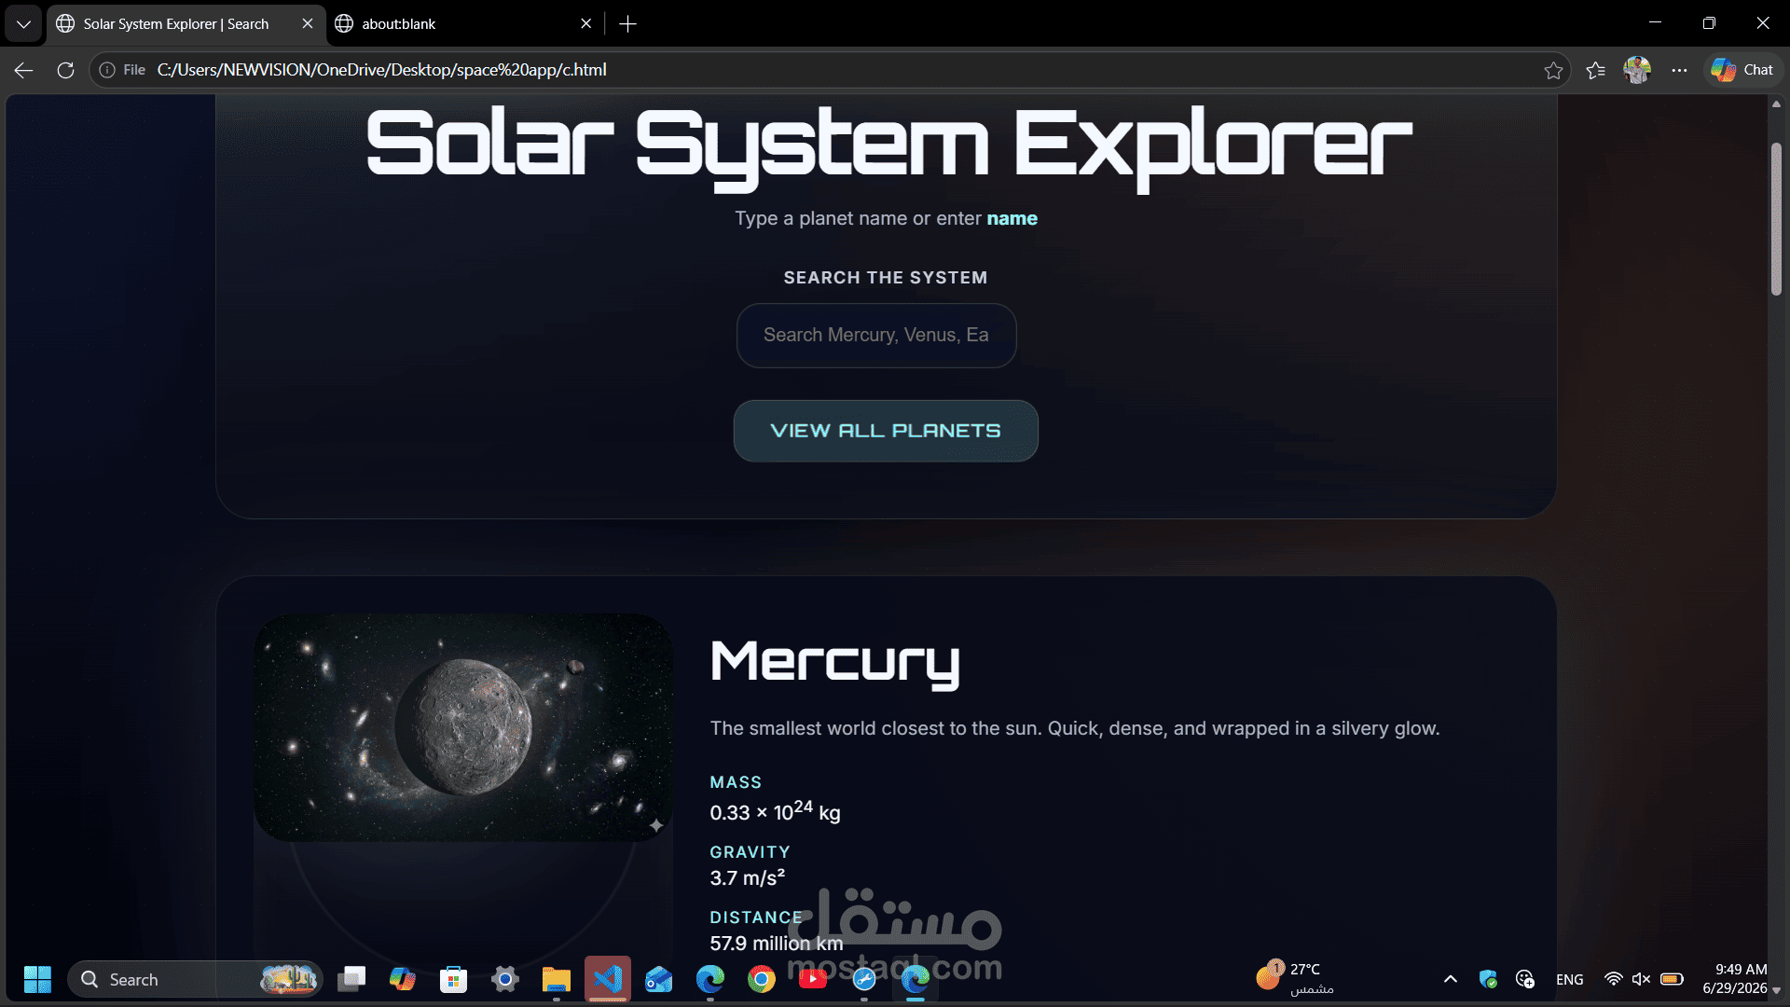Click the GRAVITY label
Screen dimensions: 1790x1007
click(750, 852)
